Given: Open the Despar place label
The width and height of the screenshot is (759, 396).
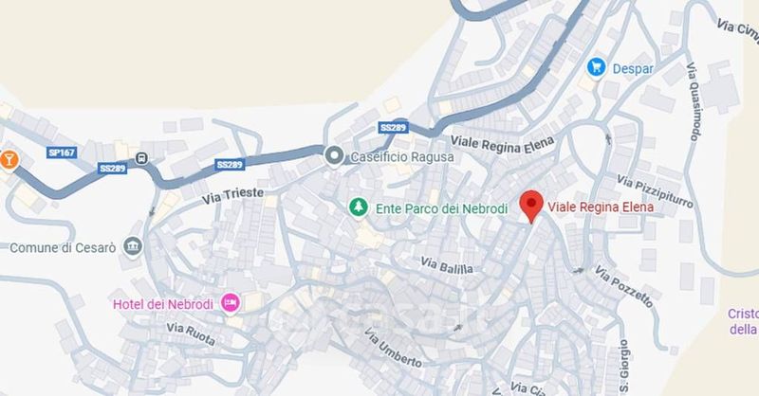Looking at the screenshot, I should pos(633,68).
